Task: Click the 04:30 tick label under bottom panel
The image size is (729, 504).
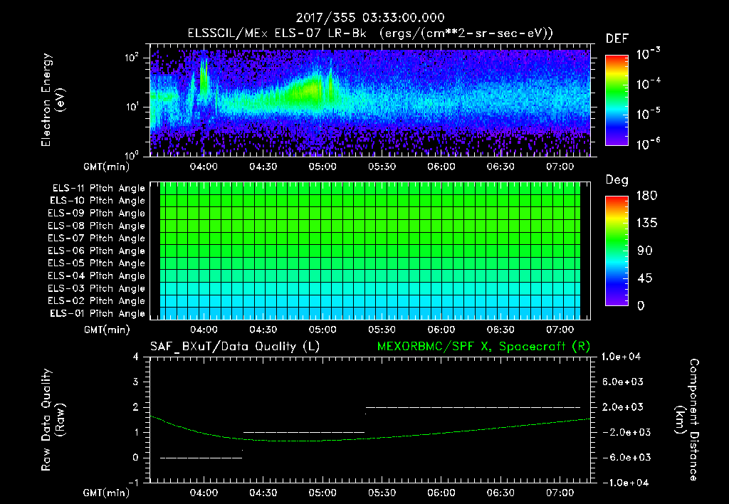Action: [x=263, y=493]
